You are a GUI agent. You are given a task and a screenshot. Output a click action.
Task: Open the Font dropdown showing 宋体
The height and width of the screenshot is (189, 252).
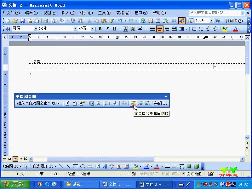(75, 29)
